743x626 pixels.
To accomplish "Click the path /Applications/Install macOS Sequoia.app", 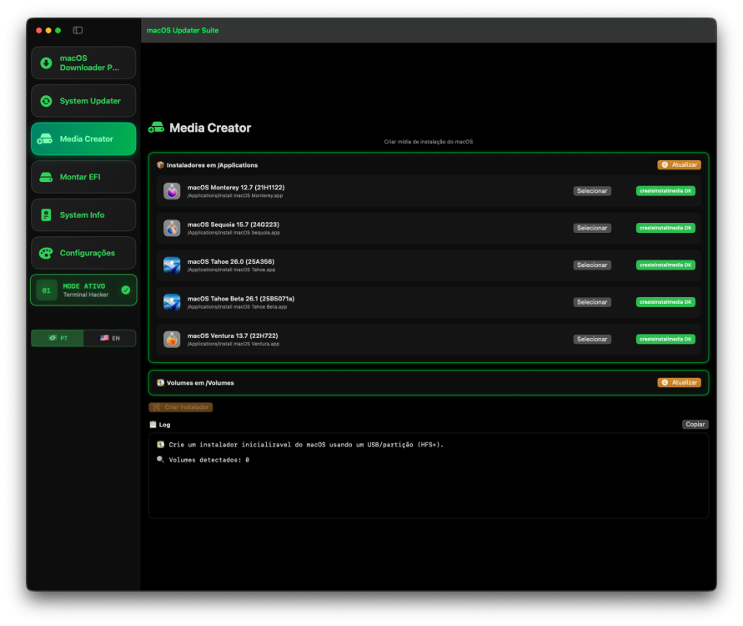I will [233, 233].
